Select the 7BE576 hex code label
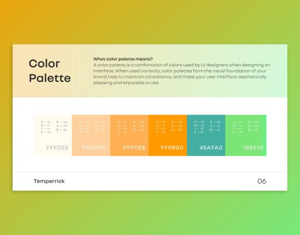The width and height of the screenshot is (300, 235). (x=253, y=148)
